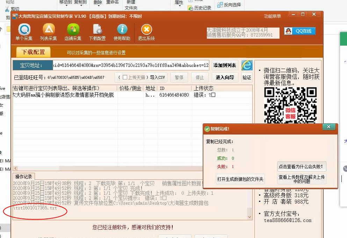Click the QQ在线 contact button

click(x=299, y=31)
